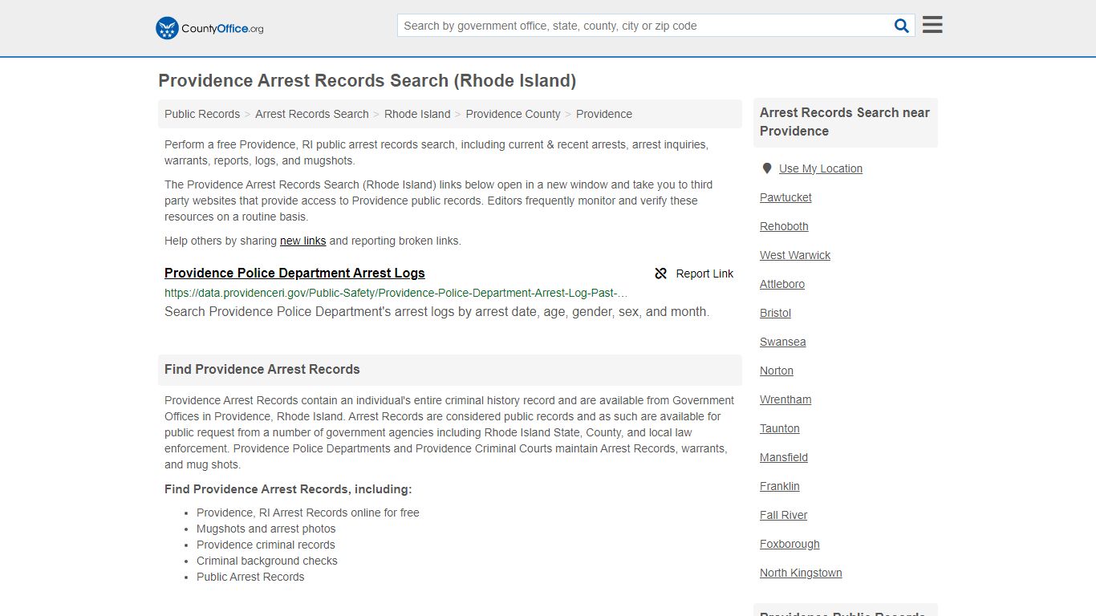Image resolution: width=1096 pixels, height=616 pixels.
Task: Select Norton nearby city
Action: click(x=777, y=371)
